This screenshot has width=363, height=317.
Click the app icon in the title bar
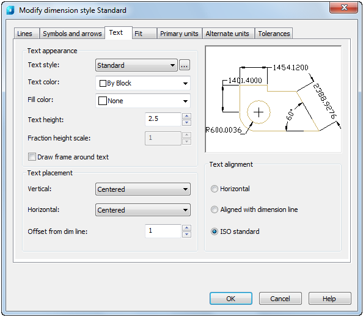pos(10,10)
